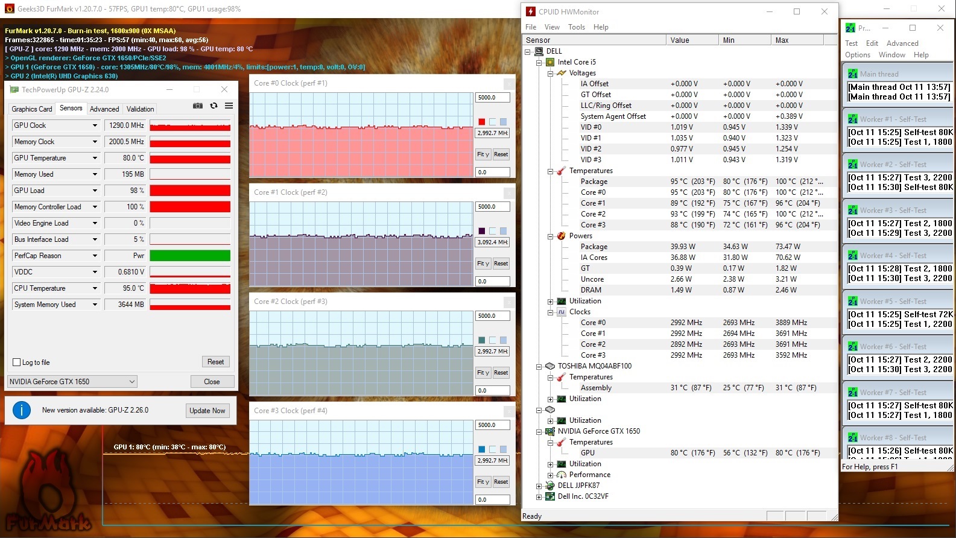This screenshot has height=538, width=956.
Task: Click Fit y on Core #3 Clock graph
Action: [483, 482]
